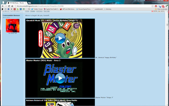This screenshot has height=106, width=169.
Task: Play the Gimmick! Happy Birthday video
Action: (x=60, y=39)
